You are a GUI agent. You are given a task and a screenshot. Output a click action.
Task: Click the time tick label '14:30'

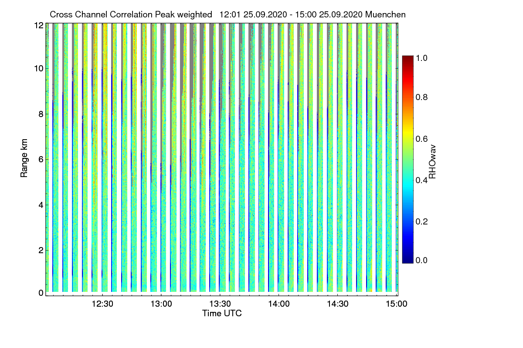[x=337, y=304]
